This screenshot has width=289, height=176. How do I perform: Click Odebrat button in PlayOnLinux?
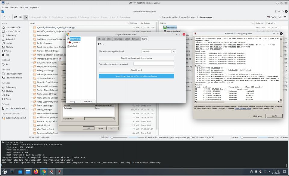point(88,102)
